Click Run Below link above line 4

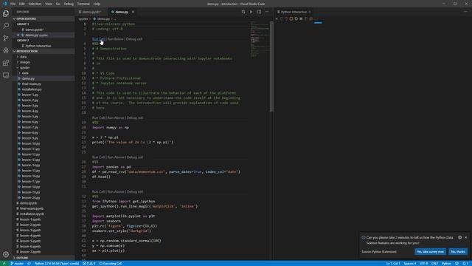click(115, 39)
